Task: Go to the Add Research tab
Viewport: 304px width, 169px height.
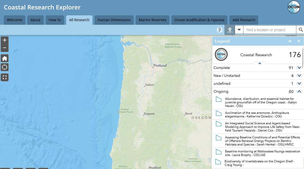Action: tap(244, 20)
